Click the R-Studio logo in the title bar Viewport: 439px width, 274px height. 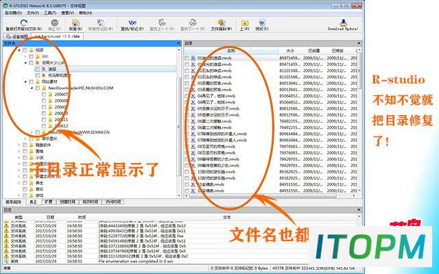coord(5,5)
